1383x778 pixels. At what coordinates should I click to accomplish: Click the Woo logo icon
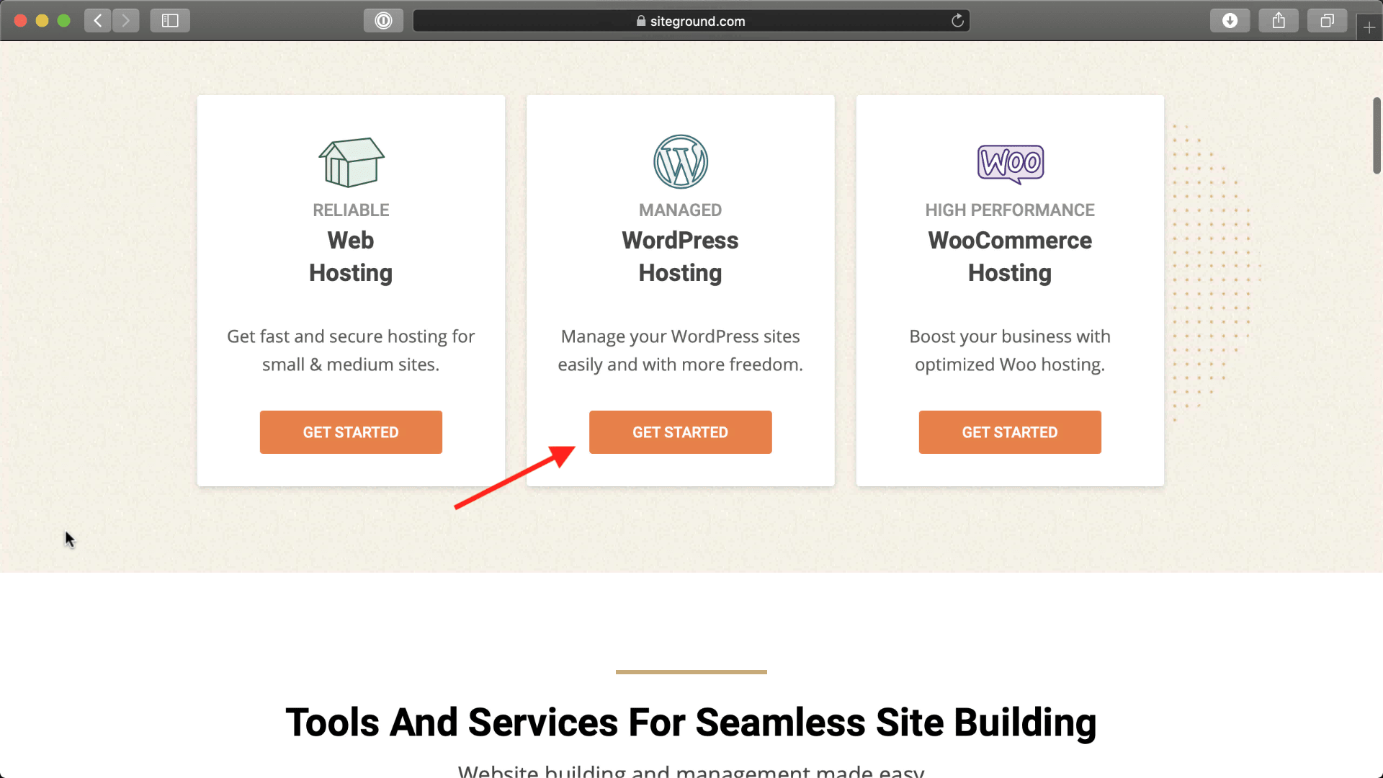click(x=1010, y=164)
